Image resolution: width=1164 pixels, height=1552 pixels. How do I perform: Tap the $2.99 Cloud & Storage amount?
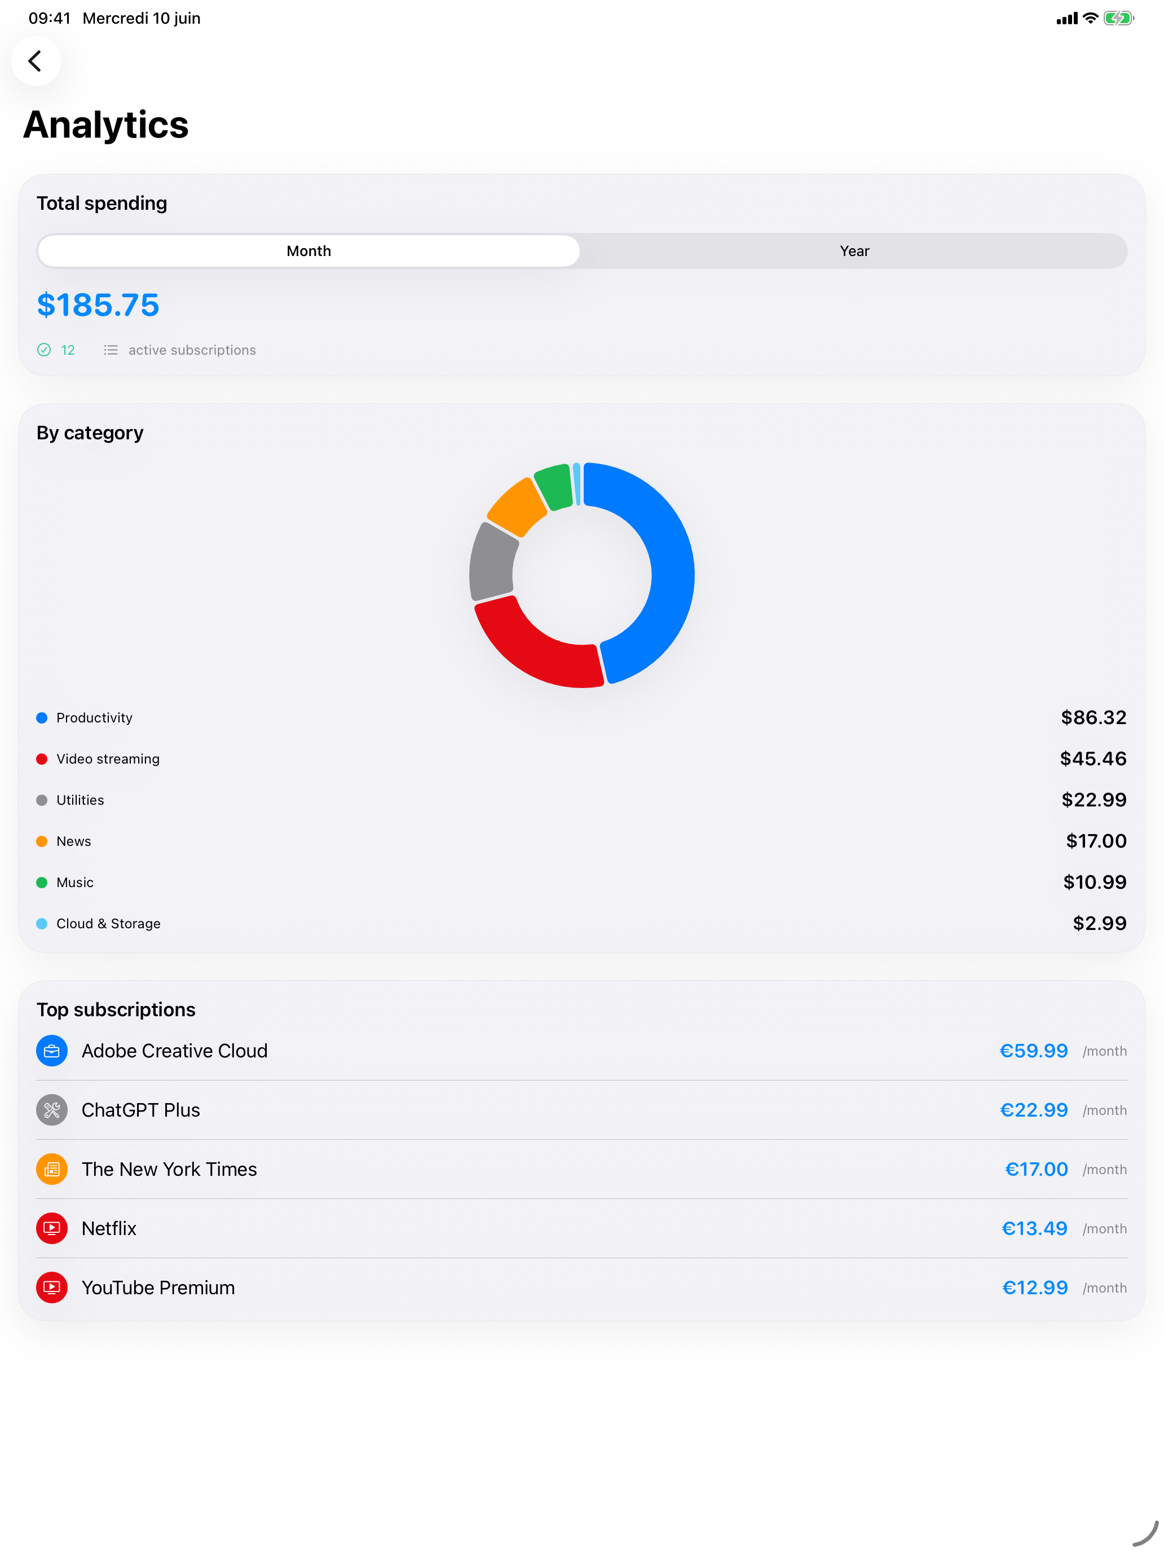tap(1100, 924)
